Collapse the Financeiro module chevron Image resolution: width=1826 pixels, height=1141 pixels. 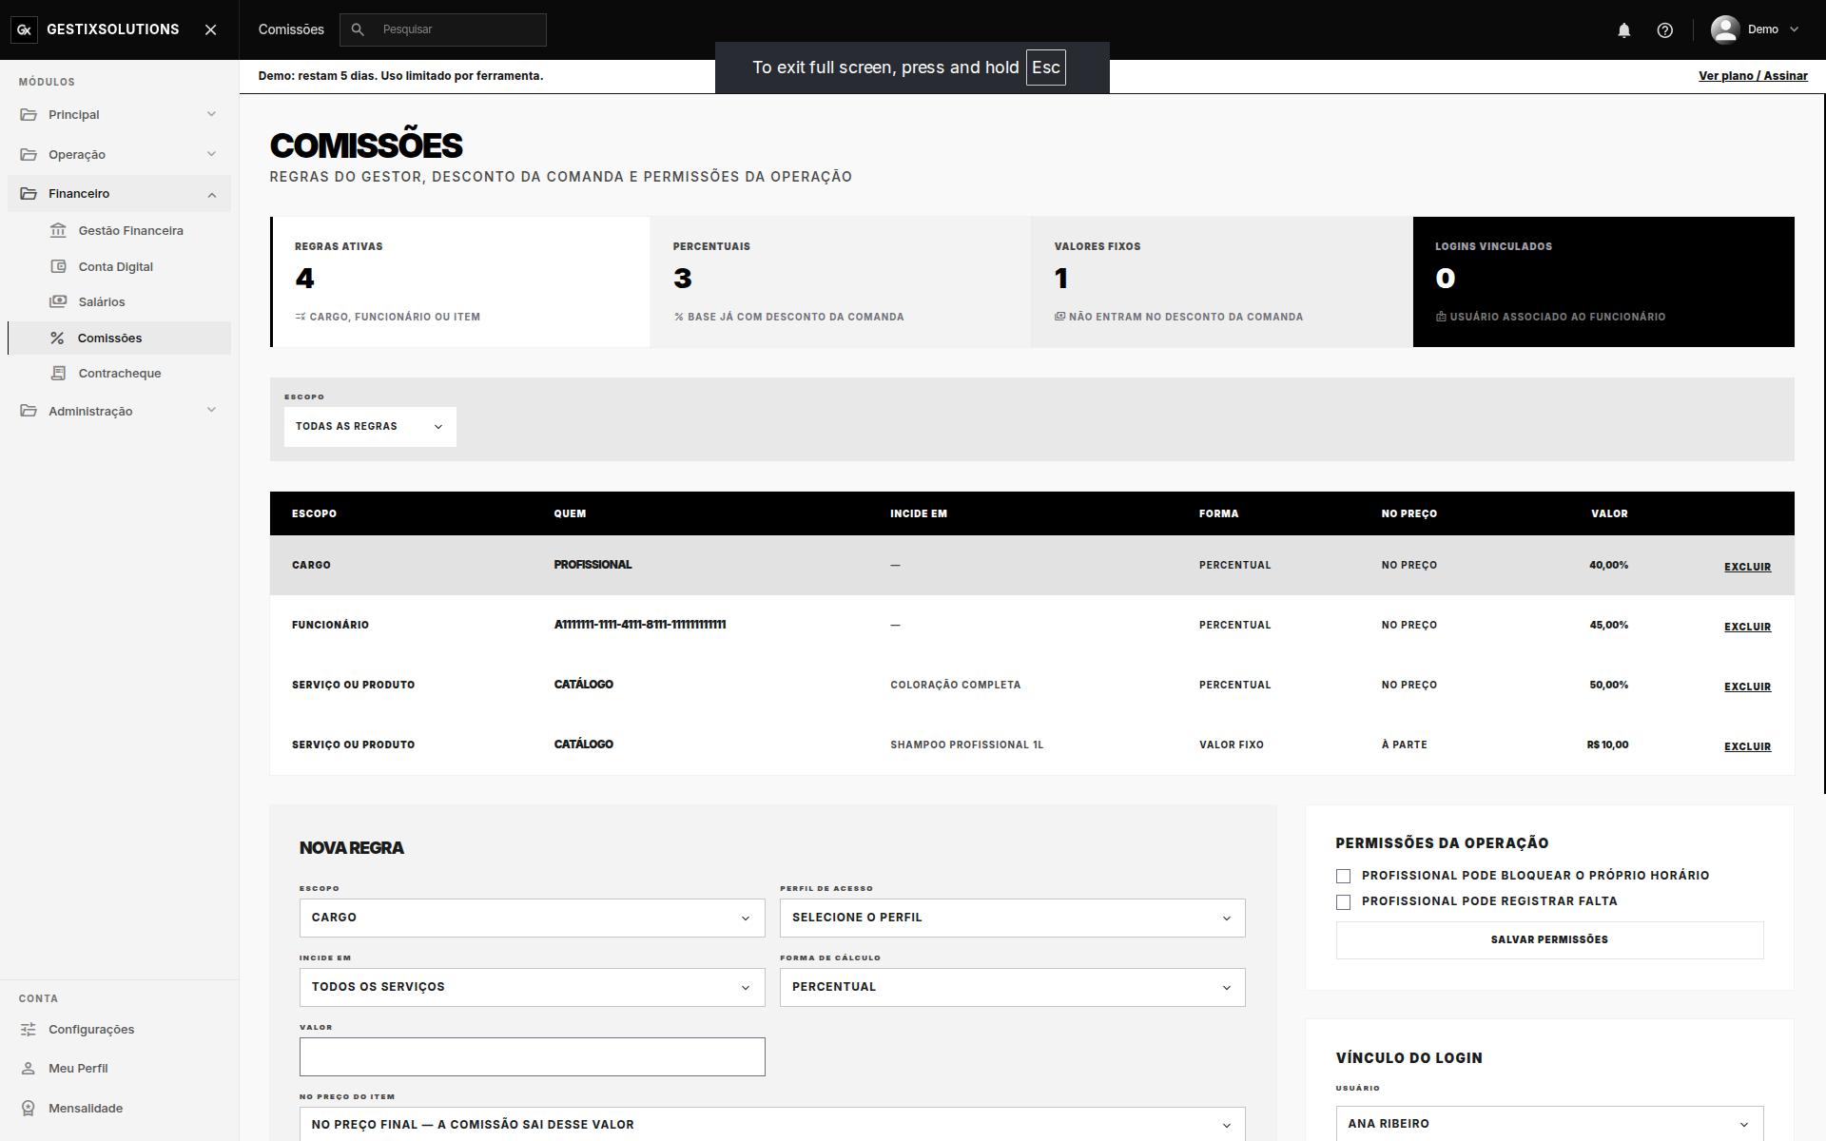212,195
